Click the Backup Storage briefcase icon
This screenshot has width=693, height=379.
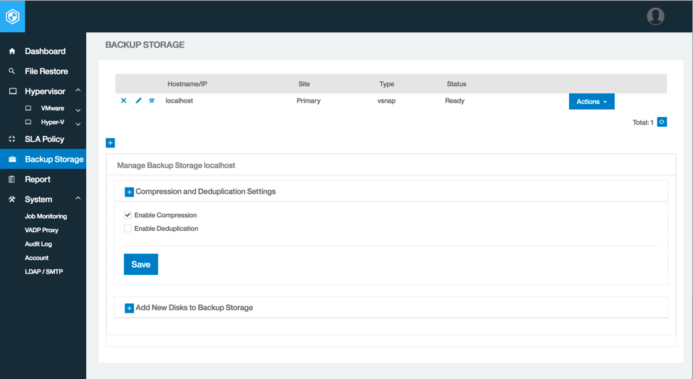click(x=12, y=159)
